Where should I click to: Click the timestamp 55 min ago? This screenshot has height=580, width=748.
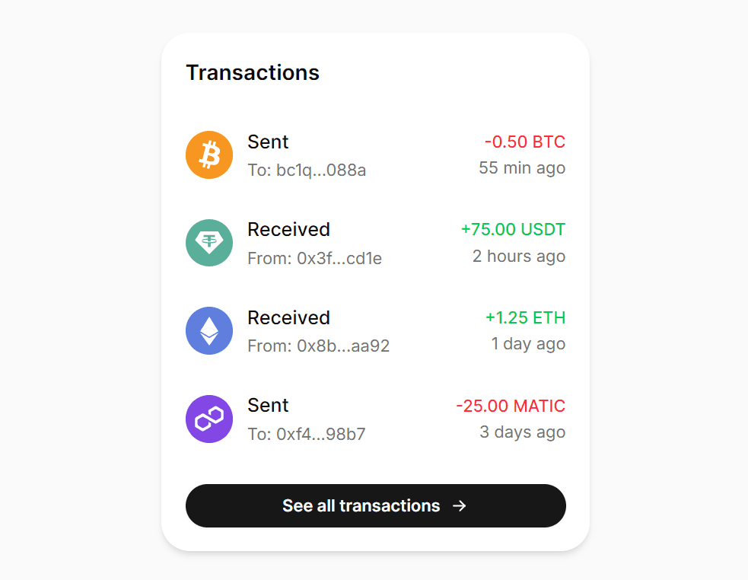pos(522,168)
